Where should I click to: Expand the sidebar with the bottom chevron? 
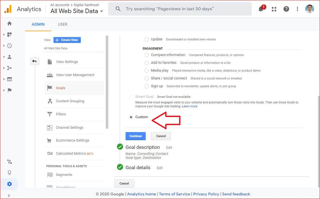point(9,196)
